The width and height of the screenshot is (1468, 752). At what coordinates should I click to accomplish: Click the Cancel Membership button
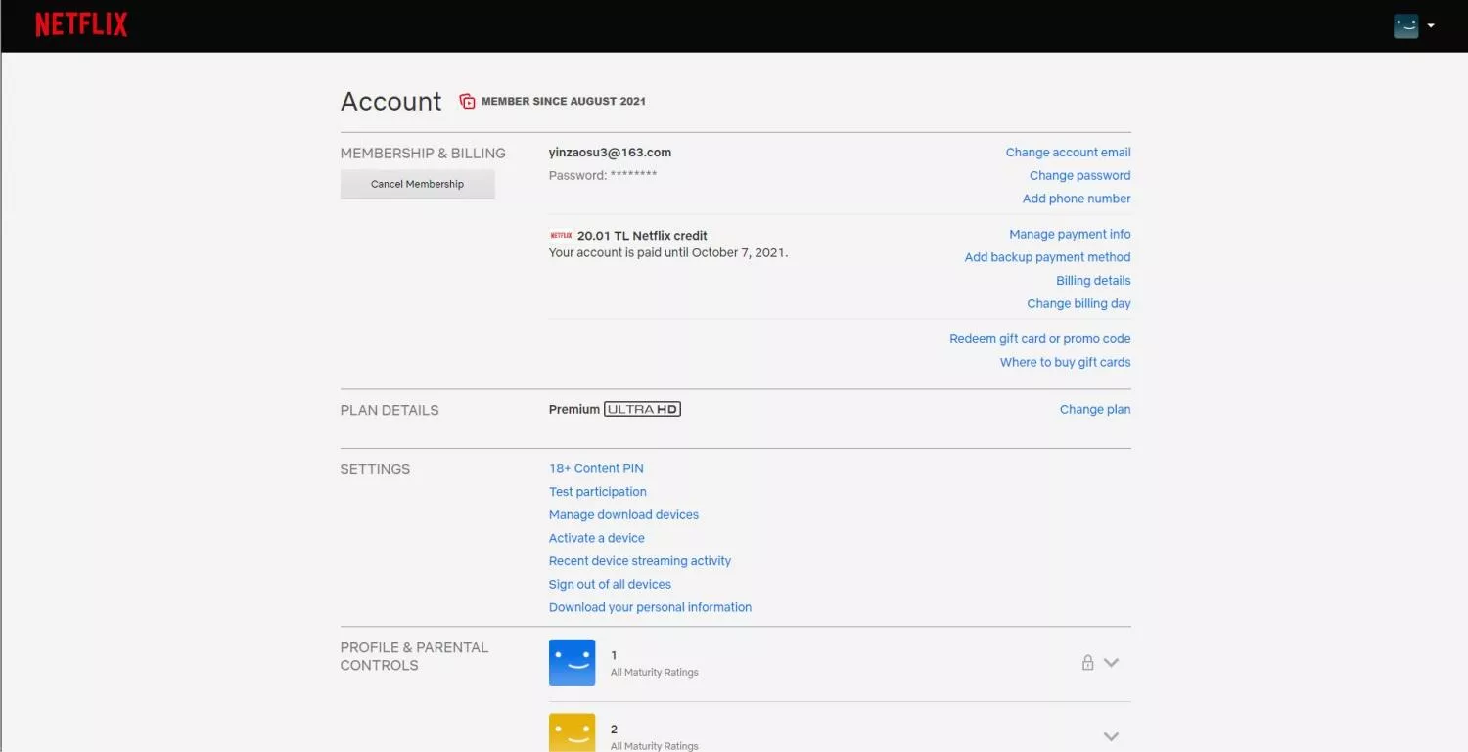pos(418,184)
